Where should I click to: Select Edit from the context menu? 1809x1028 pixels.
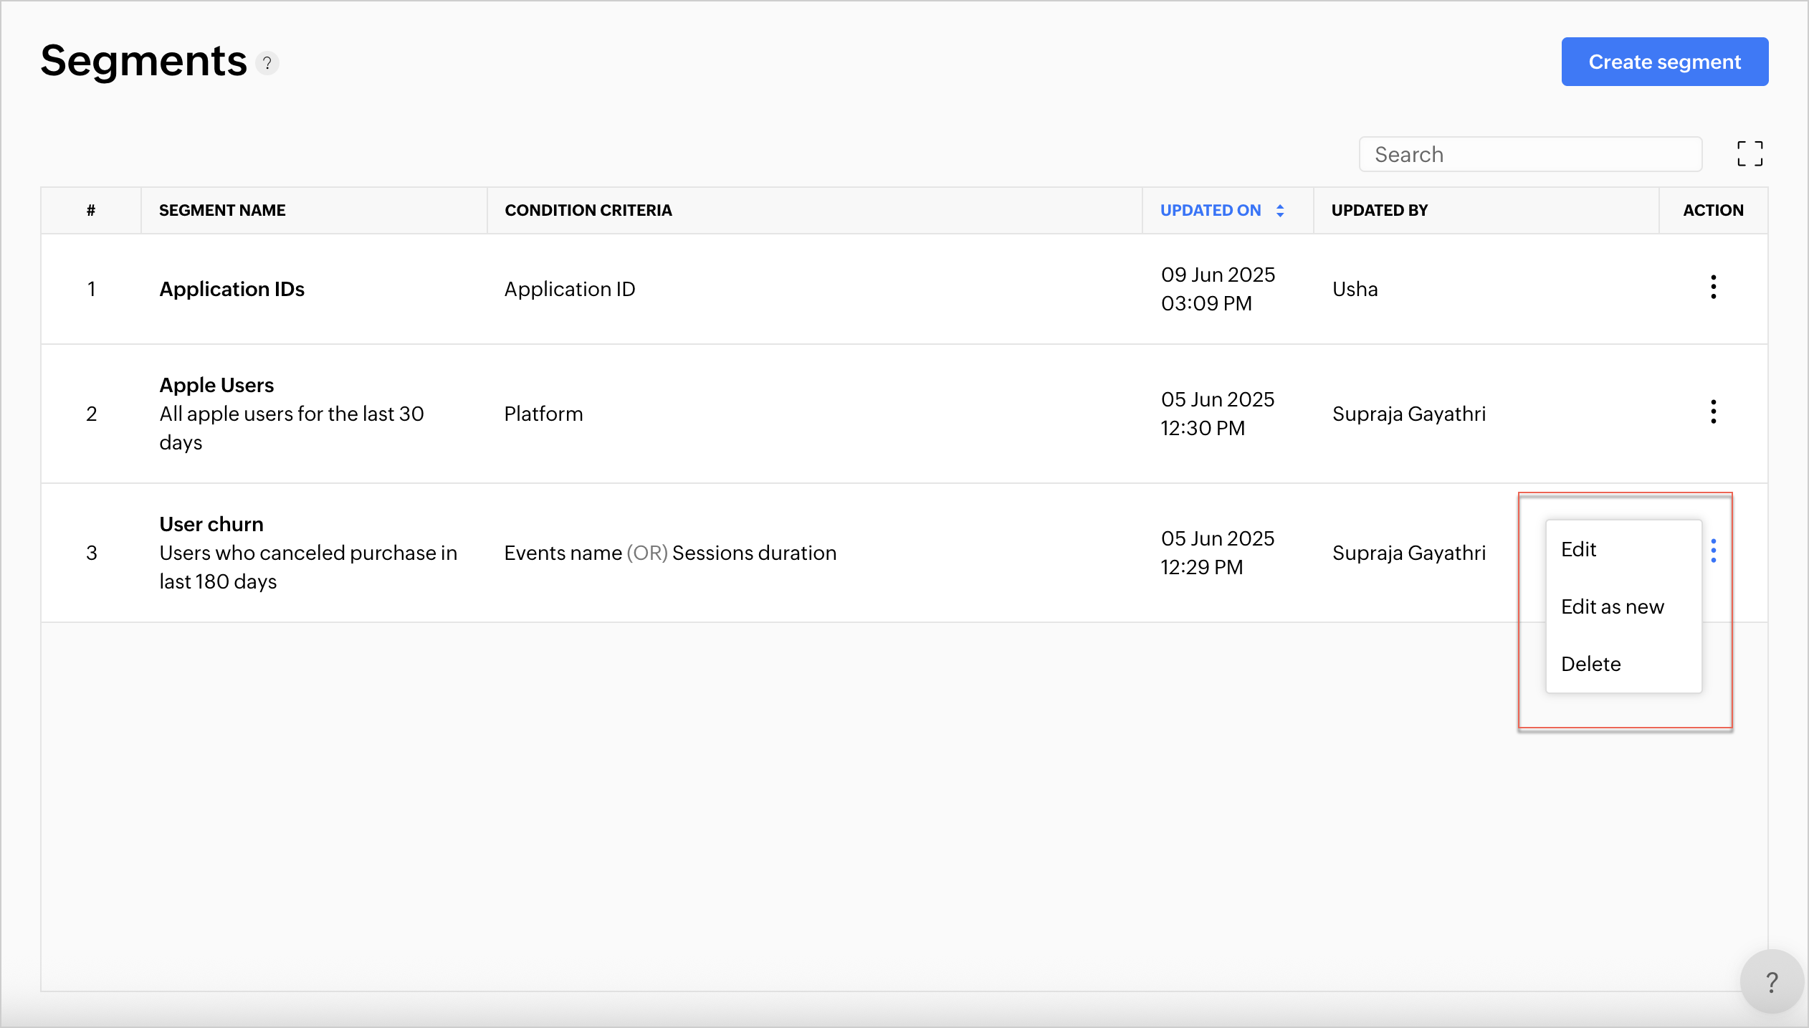[1578, 550]
